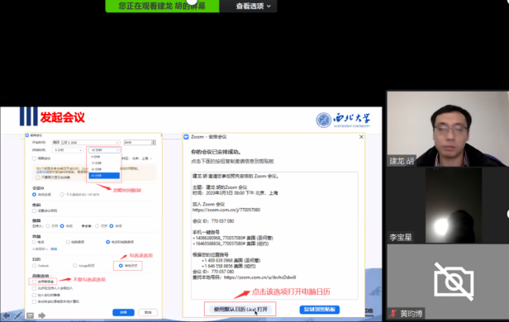Click the muted microphone icon next to 黄昀博
The image size is (509, 322).
(x=393, y=314)
